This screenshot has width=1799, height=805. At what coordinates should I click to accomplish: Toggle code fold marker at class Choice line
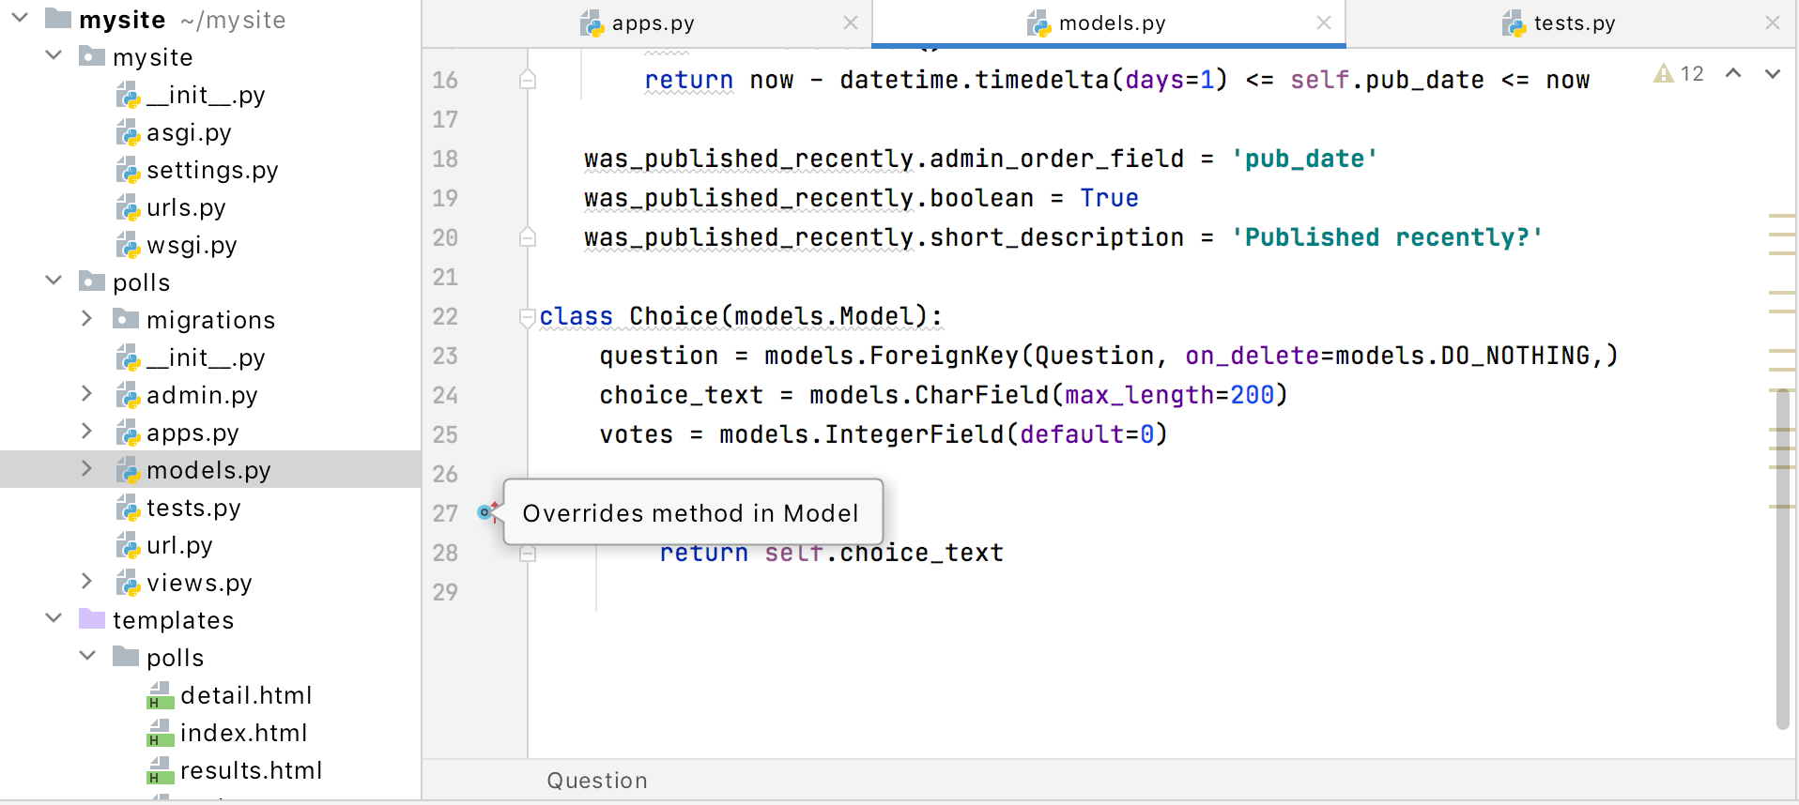[527, 317]
